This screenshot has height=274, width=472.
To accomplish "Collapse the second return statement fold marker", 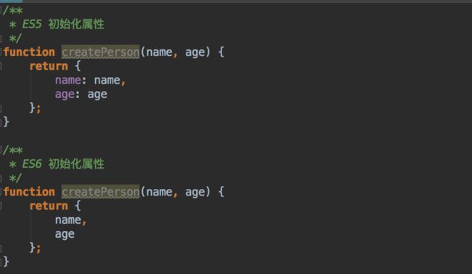I will coord(1,206).
